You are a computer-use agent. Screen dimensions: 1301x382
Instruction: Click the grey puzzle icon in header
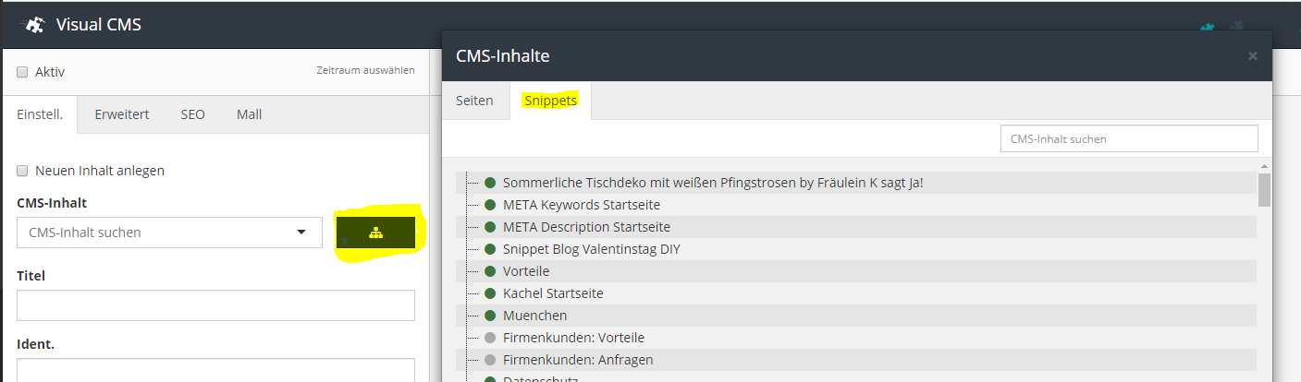[x=1238, y=25]
